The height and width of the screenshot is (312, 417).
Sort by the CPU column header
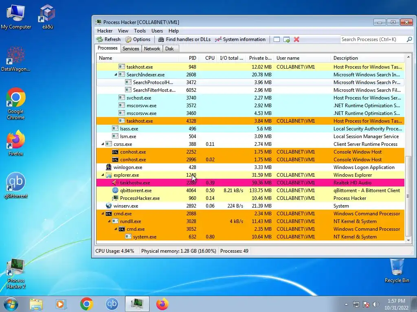208,58
